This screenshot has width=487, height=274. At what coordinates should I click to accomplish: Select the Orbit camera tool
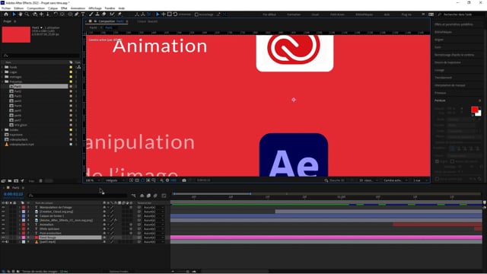click(x=34, y=14)
